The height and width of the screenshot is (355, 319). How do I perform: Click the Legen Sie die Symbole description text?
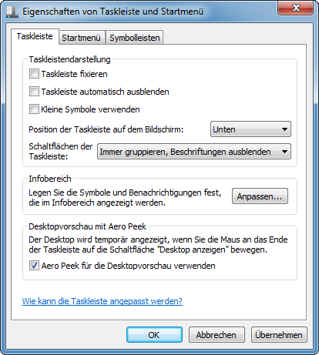(125, 198)
